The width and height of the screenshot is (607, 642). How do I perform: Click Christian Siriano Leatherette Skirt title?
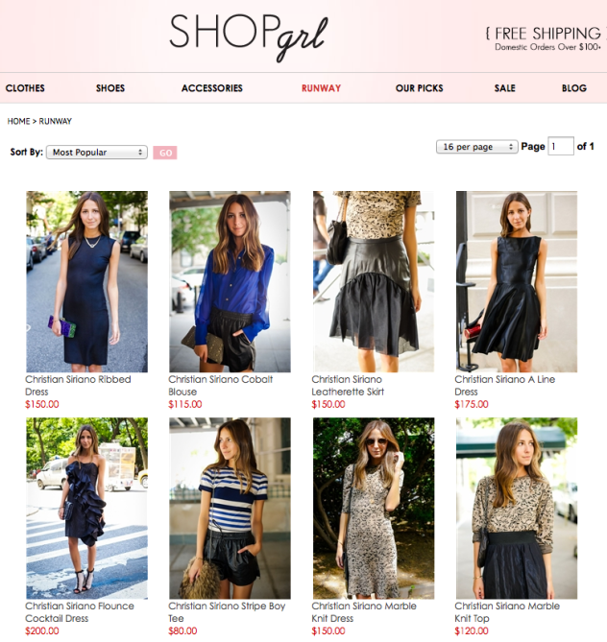tap(348, 386)
